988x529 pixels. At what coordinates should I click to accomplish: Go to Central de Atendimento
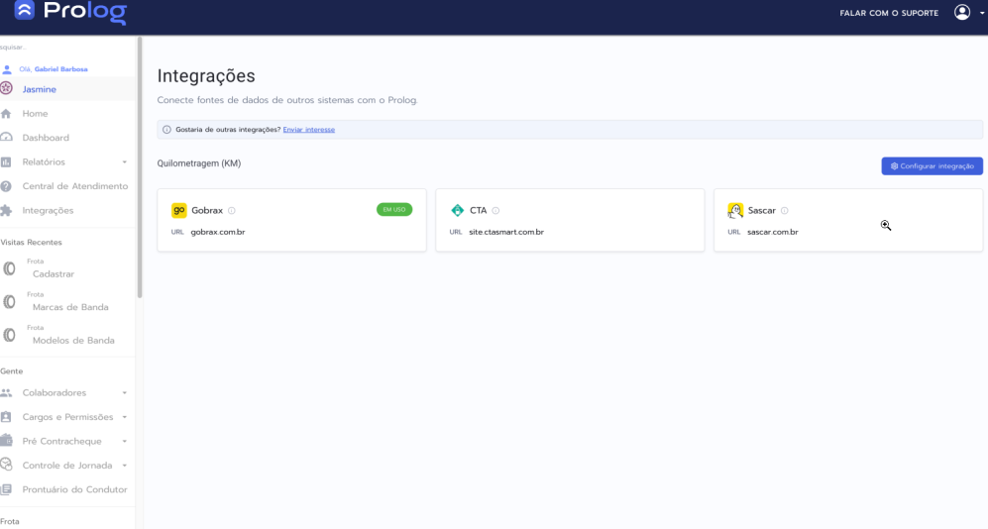click(74, 186)
